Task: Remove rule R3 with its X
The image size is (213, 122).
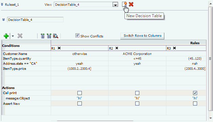Action: 174,48
